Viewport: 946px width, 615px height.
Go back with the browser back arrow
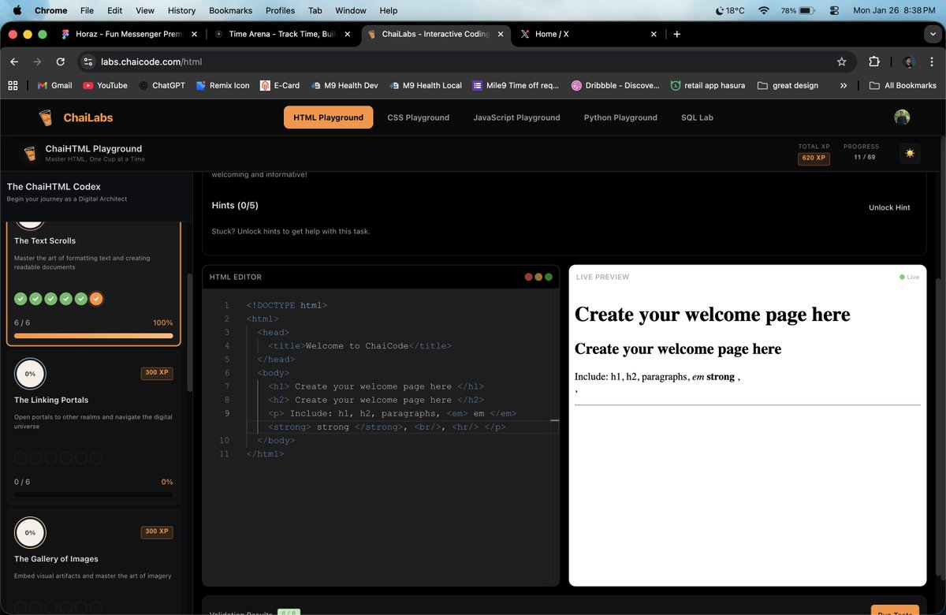[14, 61]
